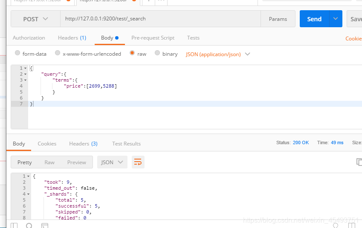Expand the Send button dropdown arrow
362x228 pixels.
click(x=336, y=19)
